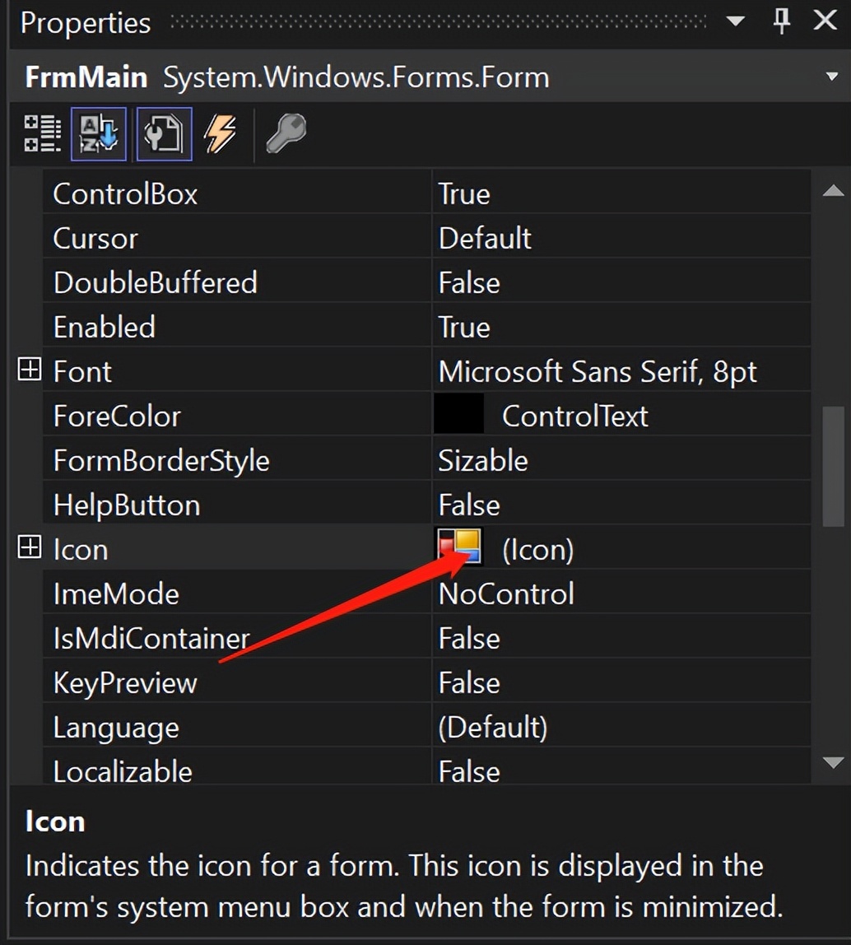Viewport: 851px width, 945px height.
Task: Switch to Categorized property view
Action: [x=42, y=133]
